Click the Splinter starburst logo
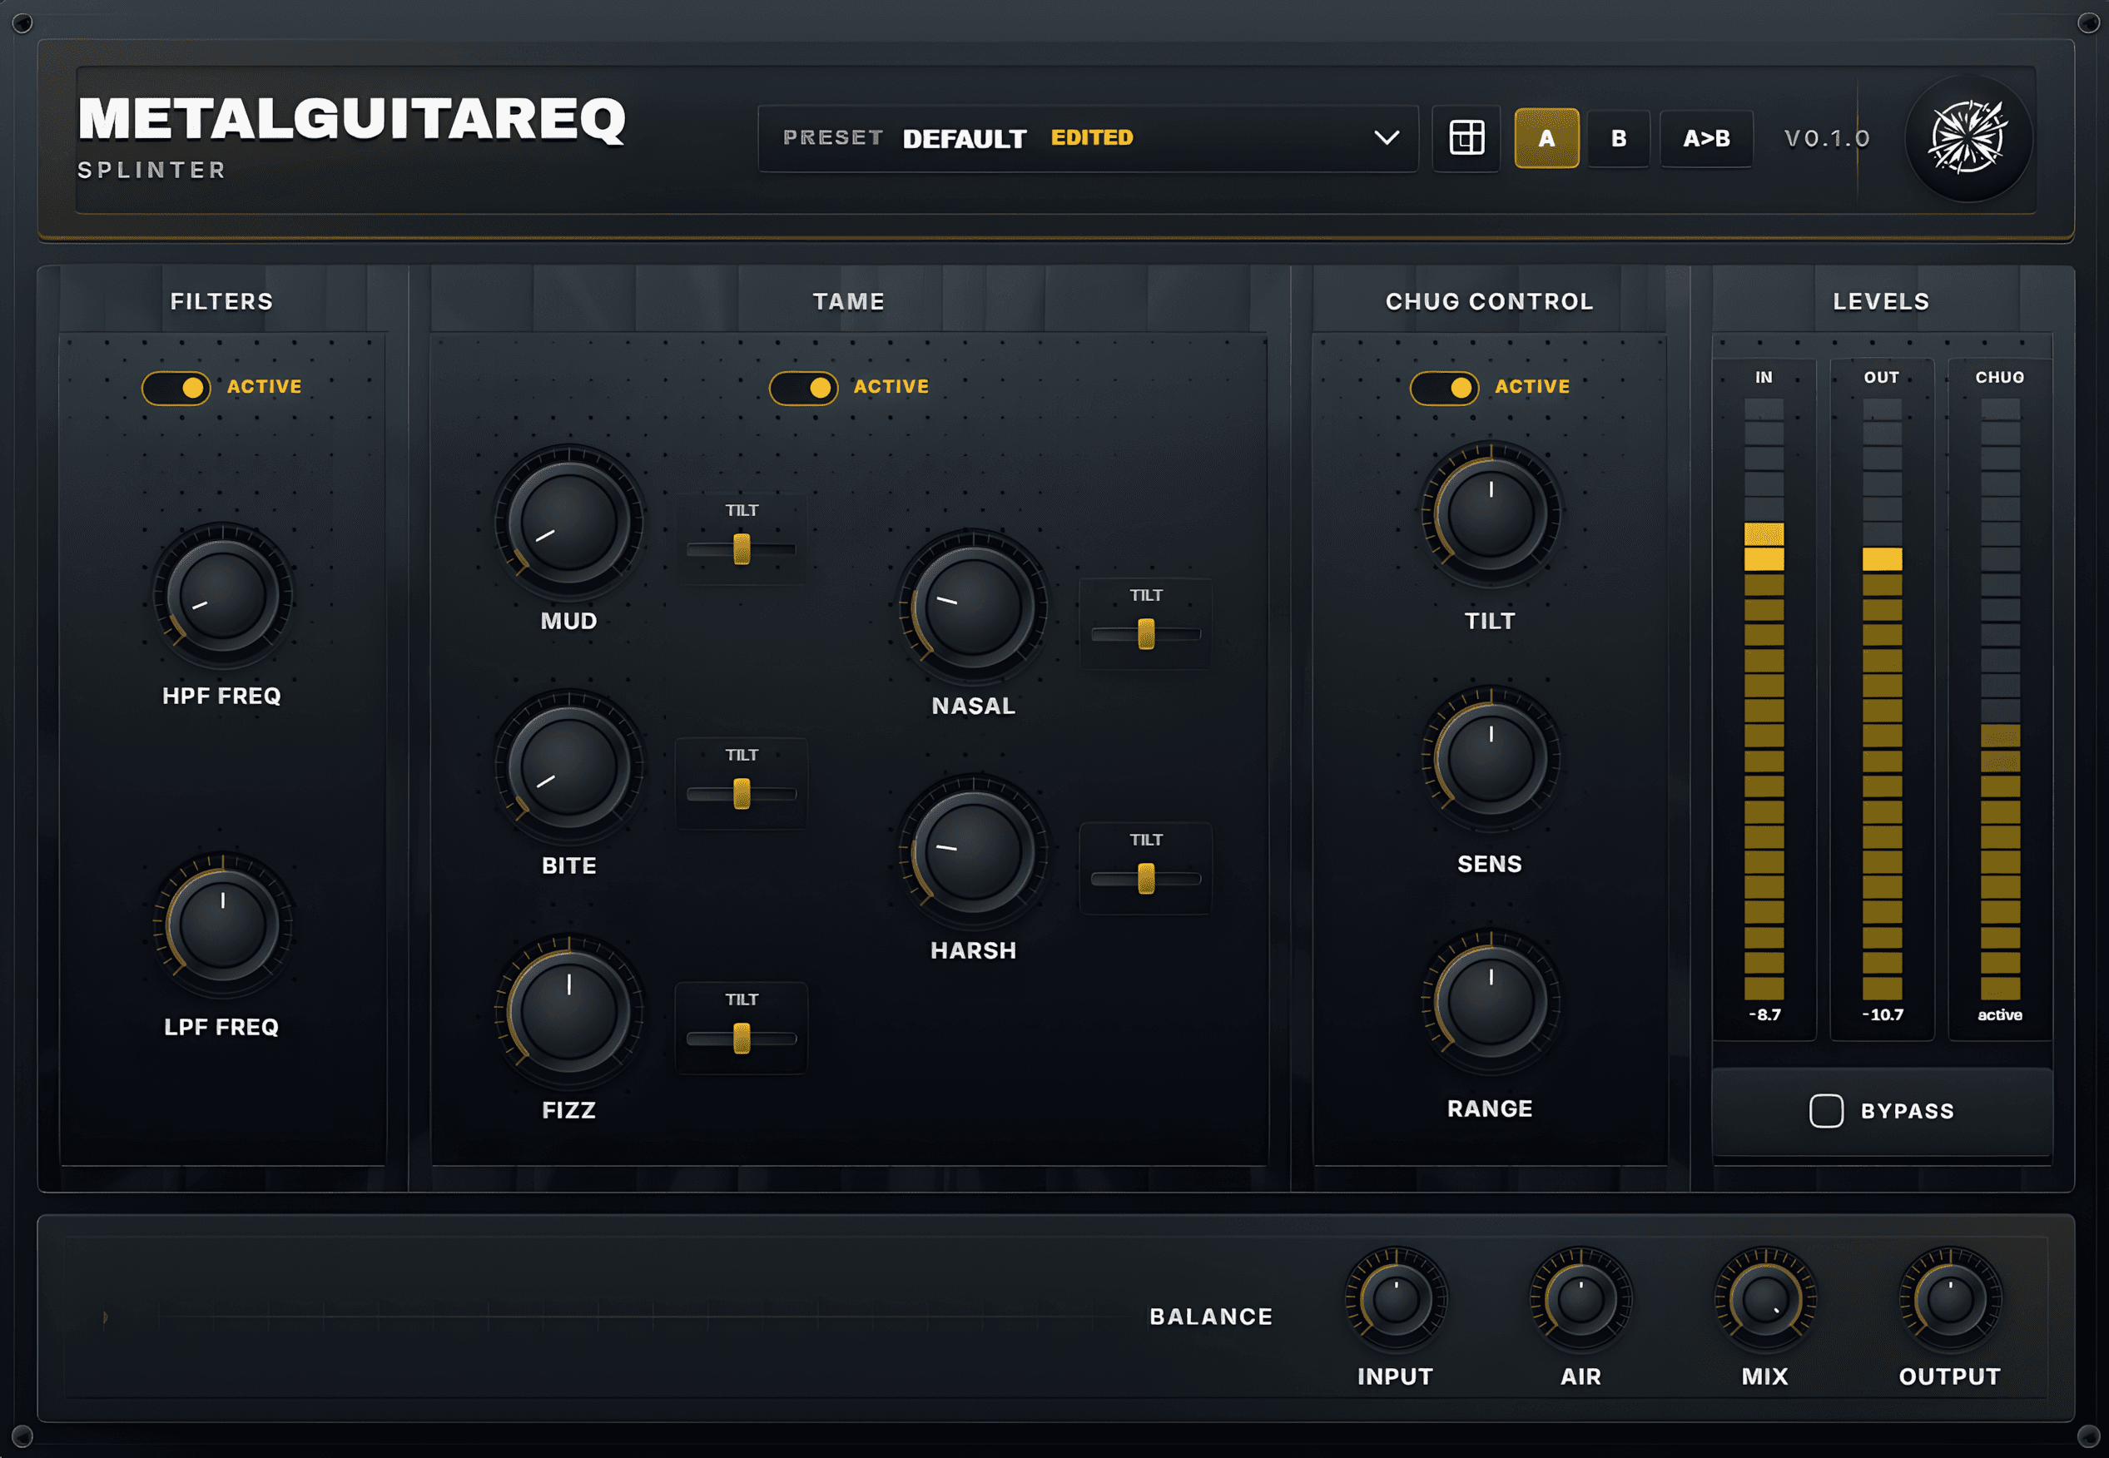 click(1968, 138)
